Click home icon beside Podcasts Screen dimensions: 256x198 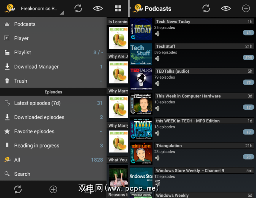click(x=7, y=24)
